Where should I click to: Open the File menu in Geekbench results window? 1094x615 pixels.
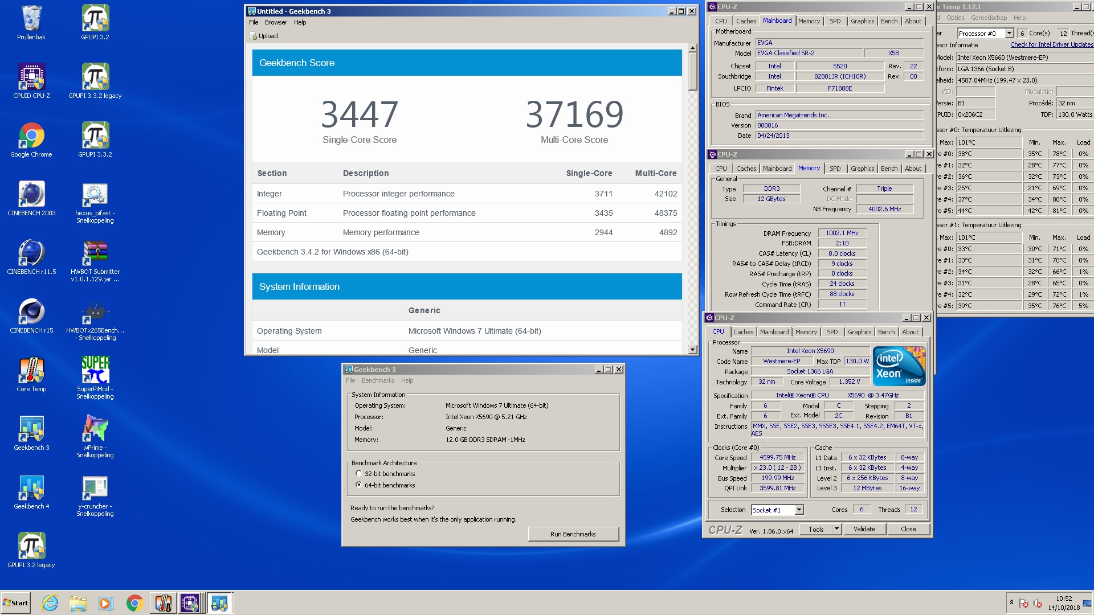[x=254, y=22]
